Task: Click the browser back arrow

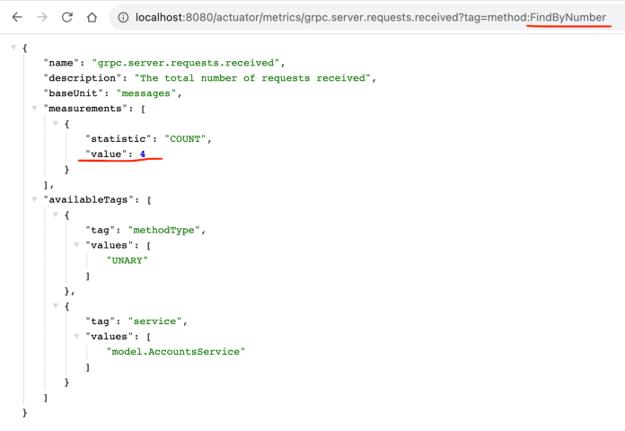Action: click(17, 17)
